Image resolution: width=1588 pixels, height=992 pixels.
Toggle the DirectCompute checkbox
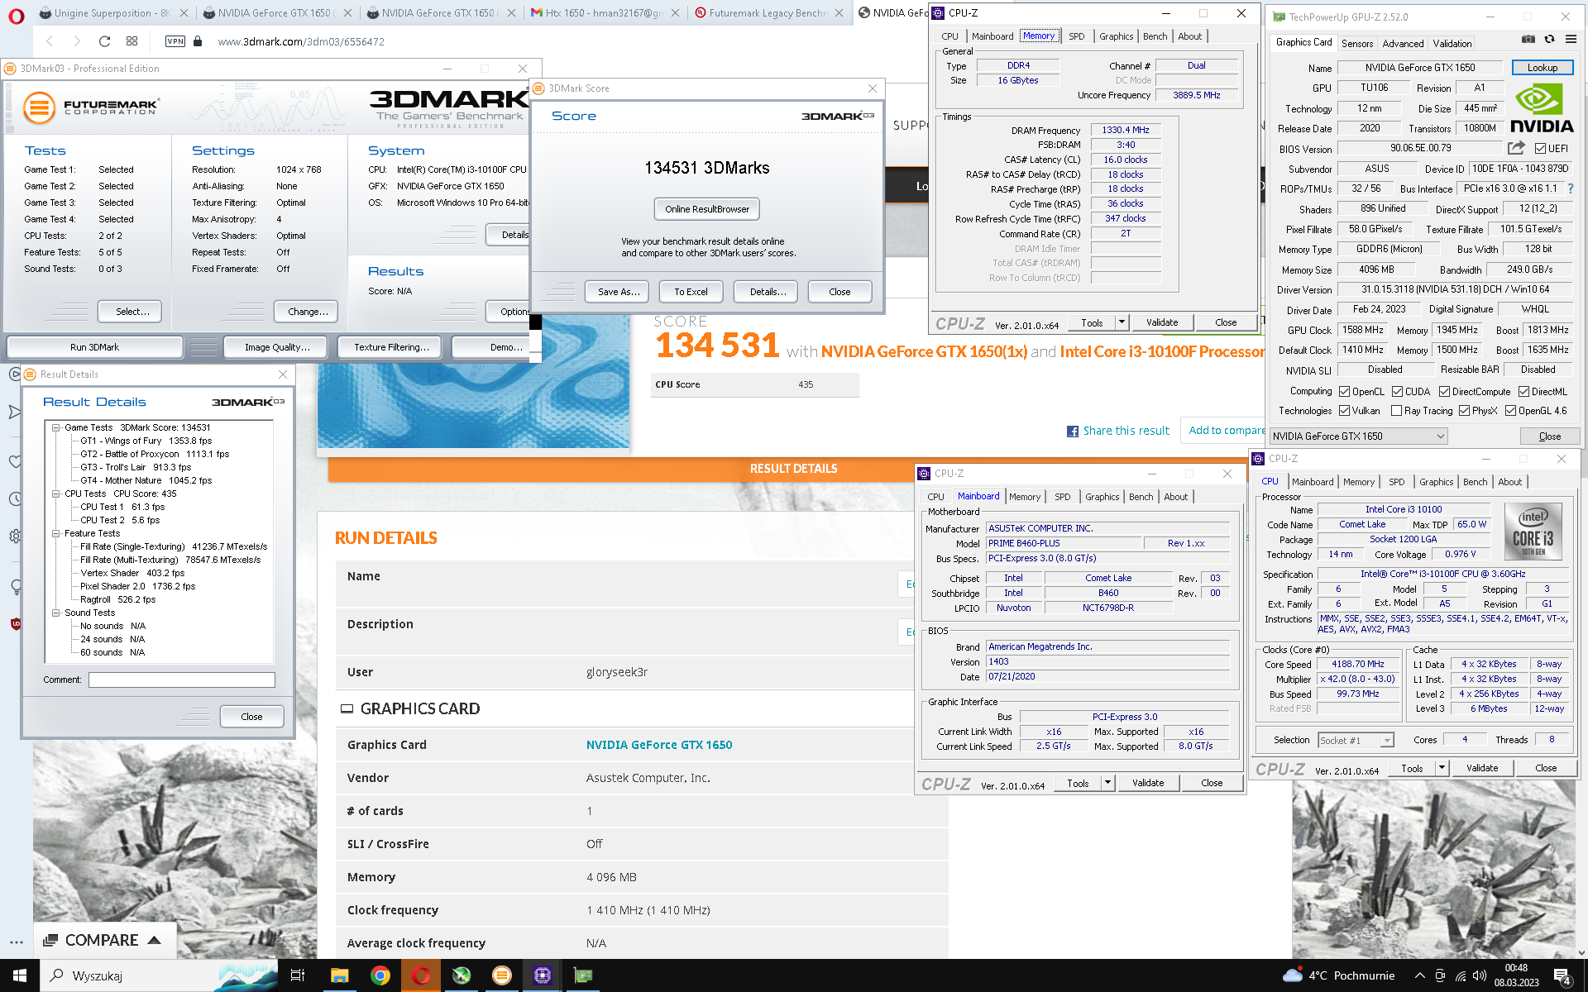pyautogui.click(x=1444, y=392)
